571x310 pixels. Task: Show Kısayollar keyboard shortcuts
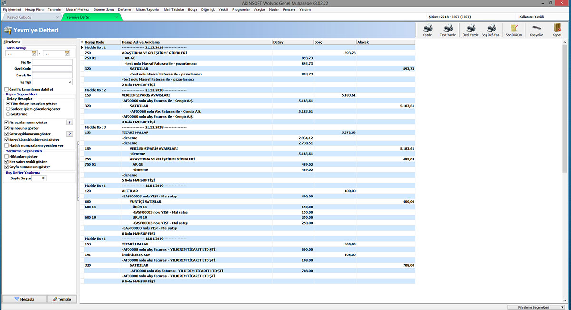tap(536, 28)
